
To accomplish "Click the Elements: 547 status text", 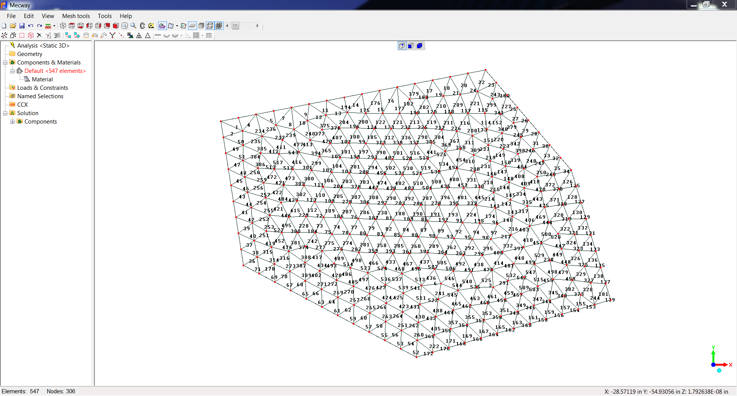I will click(20, 391).
